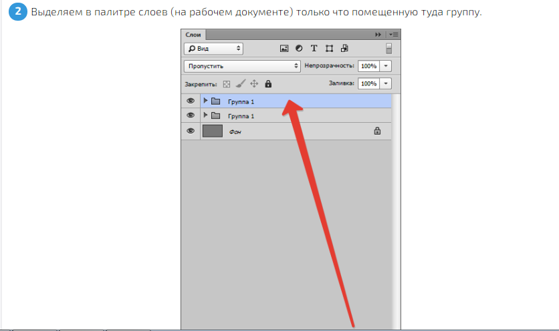The width and height of the screenshot is (559, 331).
Task: Toggle visibility of the second Группа 1
Action: coord(191,115)
